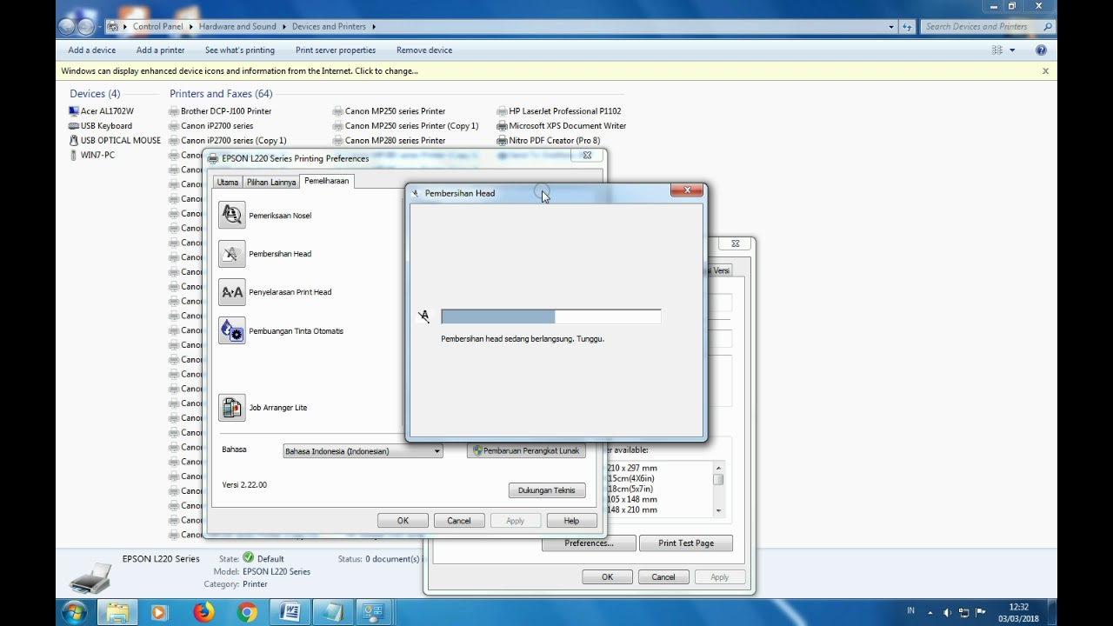Switch to the Utama tab

tap(228, 183)
